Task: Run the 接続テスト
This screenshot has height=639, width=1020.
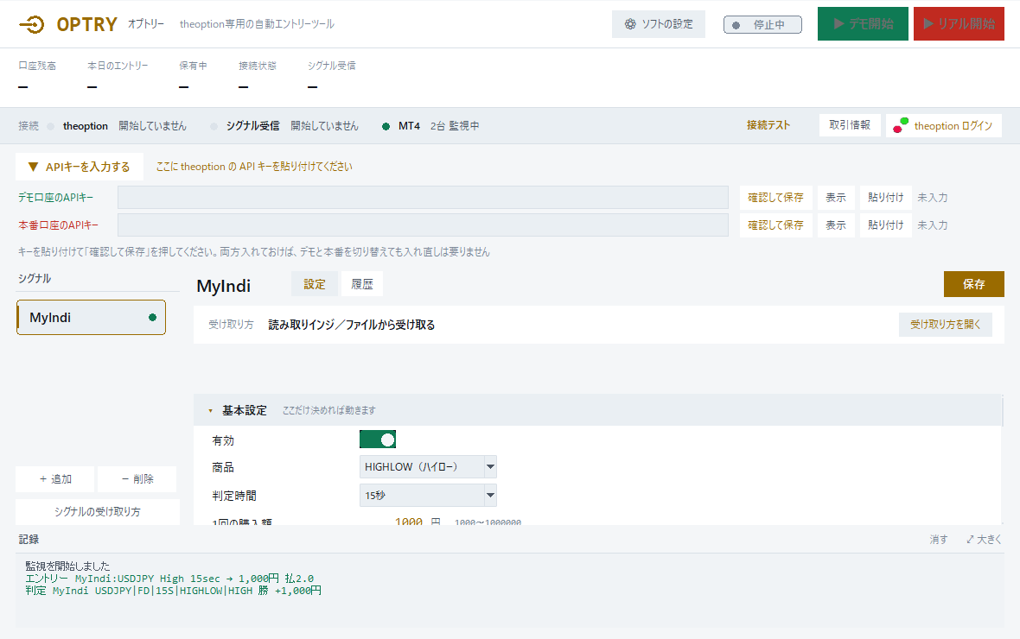Action: click(768, 125)
